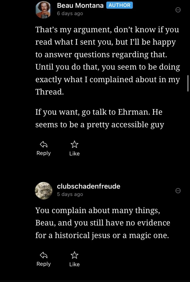The image size is (190, 282).
Task: Click the star icon under Beau Montana's comment
Action: [74, 144]
